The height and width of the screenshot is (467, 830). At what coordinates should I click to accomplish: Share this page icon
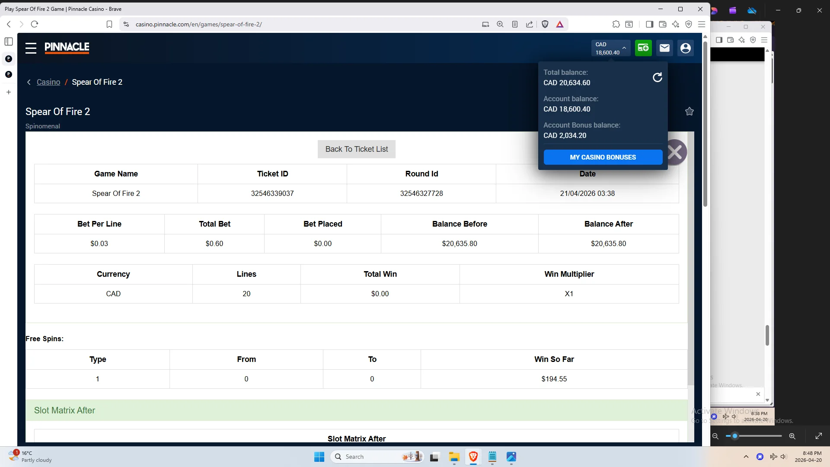coord(530,24)
